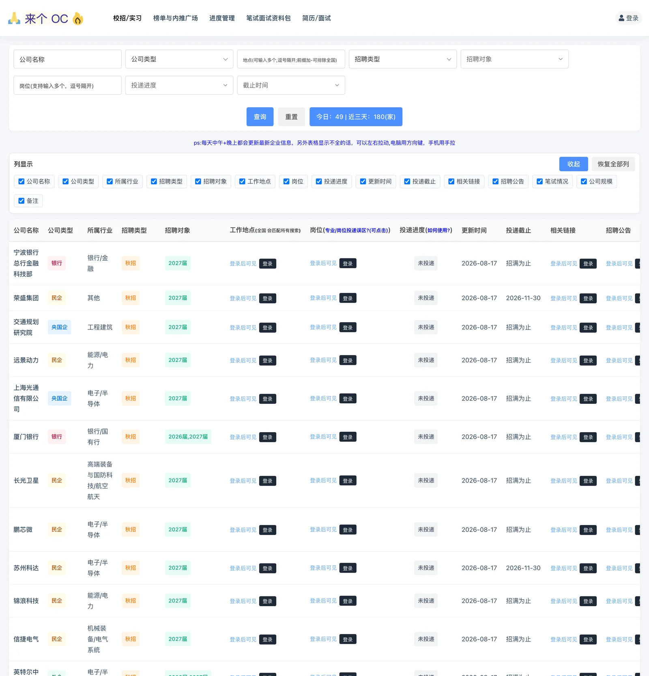The width and height of the screenshot is (649, 676).
Task: Open 笔试面试资料包 menu item
Action: [x=268, y=18]
